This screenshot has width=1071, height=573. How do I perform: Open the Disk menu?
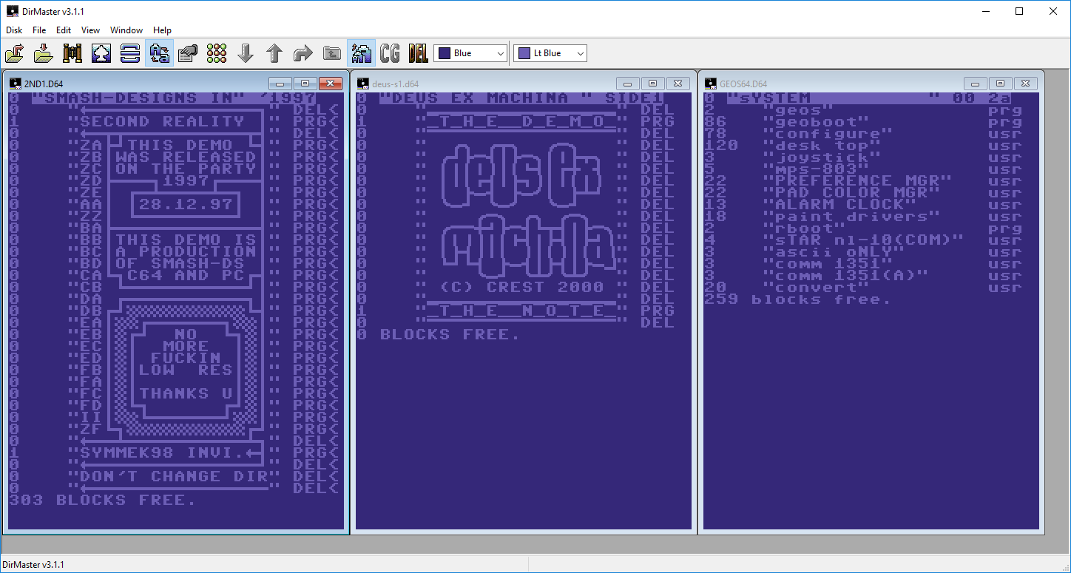14,30
